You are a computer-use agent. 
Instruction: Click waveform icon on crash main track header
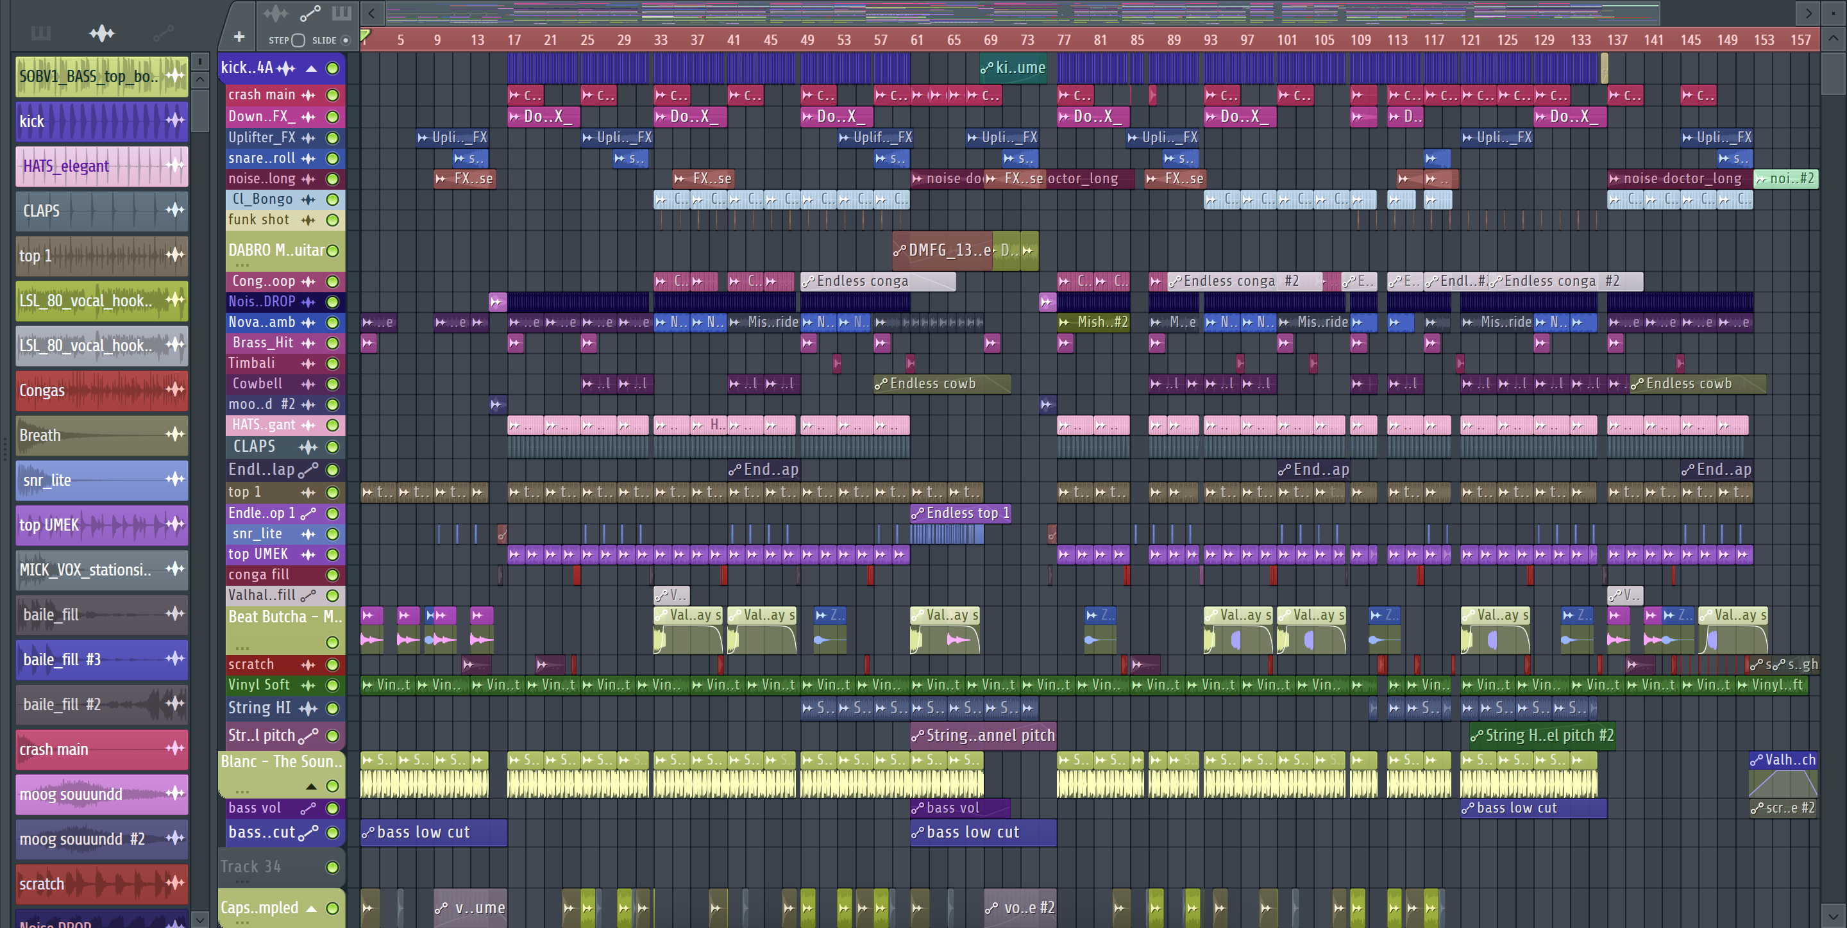pyautogui.click(x=308, y=95)
